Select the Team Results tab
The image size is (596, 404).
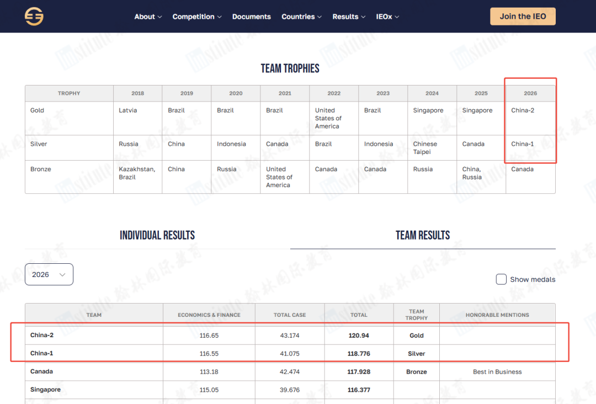pos(423,235)
